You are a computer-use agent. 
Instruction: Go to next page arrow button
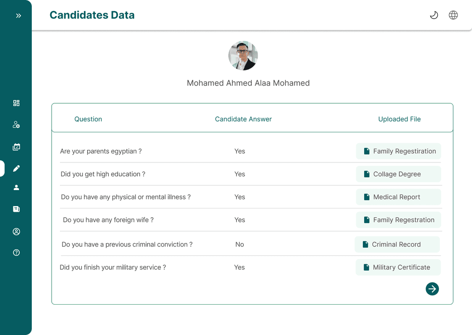[432, 289]
